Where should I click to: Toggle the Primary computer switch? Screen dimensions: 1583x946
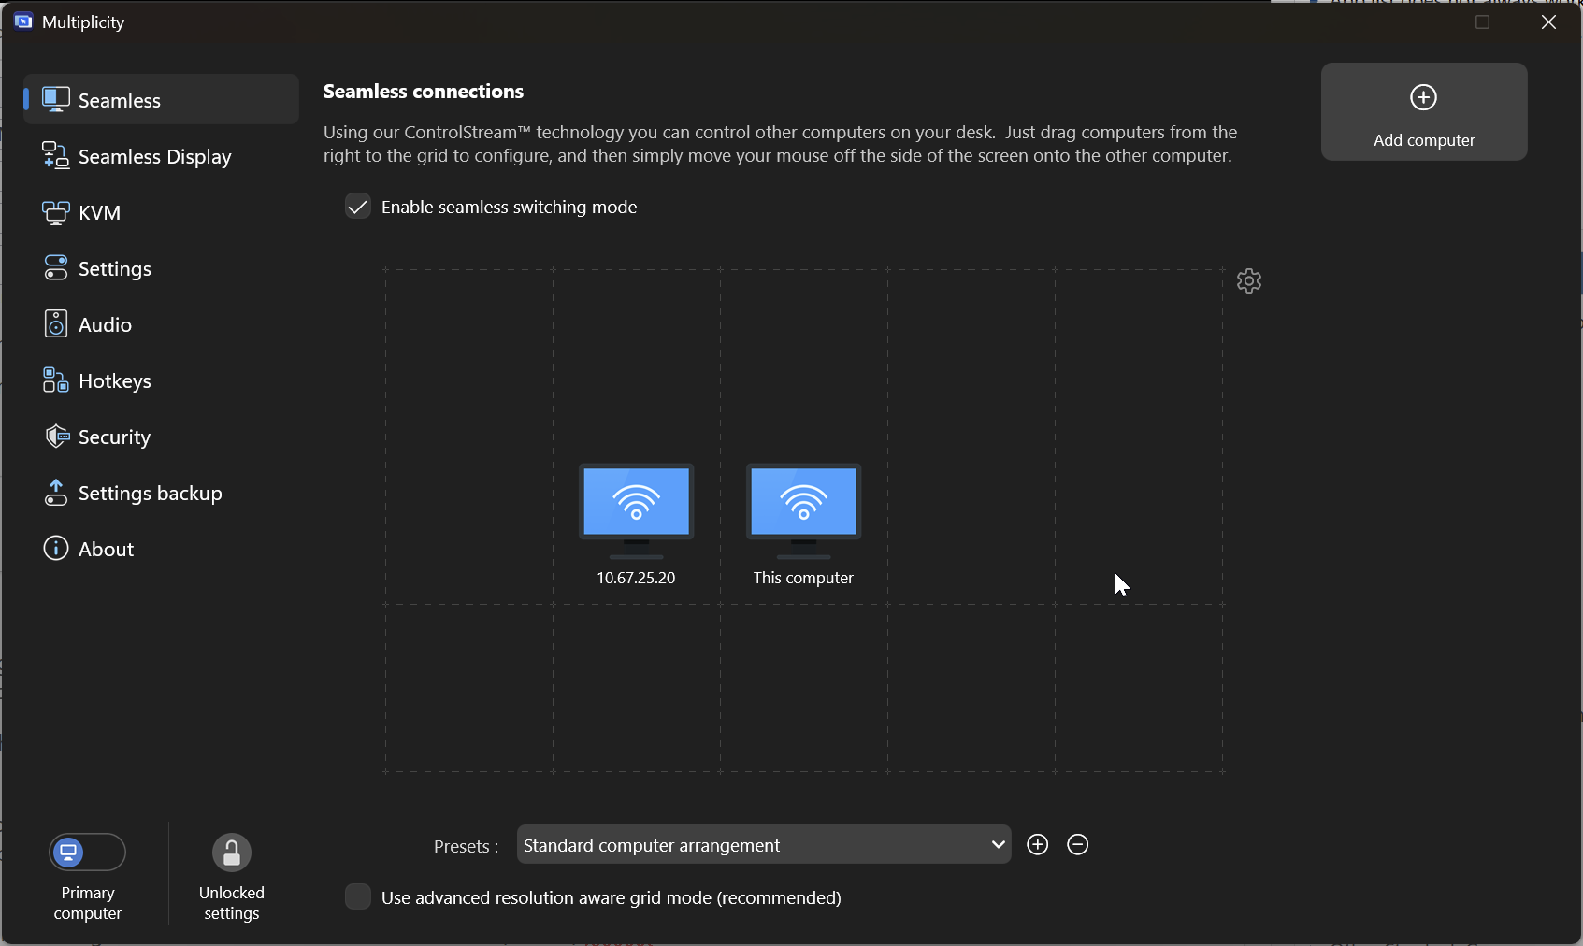[87, 853]
